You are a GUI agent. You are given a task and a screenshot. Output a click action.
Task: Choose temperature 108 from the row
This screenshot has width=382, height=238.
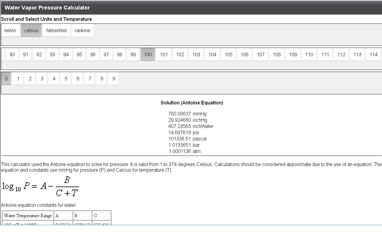pos(277,54)
